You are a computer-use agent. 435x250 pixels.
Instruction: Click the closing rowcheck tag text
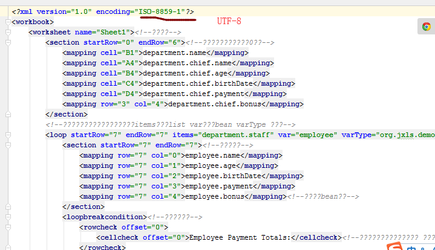click(102, 247)
